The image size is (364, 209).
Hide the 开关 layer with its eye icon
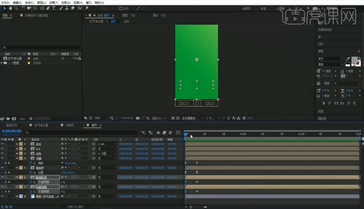2,144
